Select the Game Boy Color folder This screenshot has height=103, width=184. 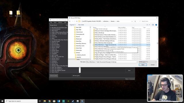point(80,46)
